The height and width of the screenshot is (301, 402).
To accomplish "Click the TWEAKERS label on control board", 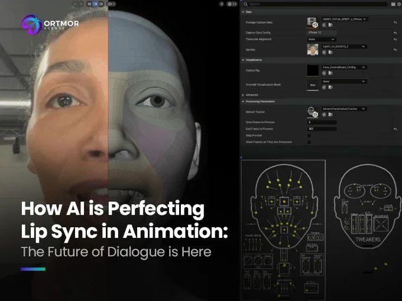I will (368, 240).
